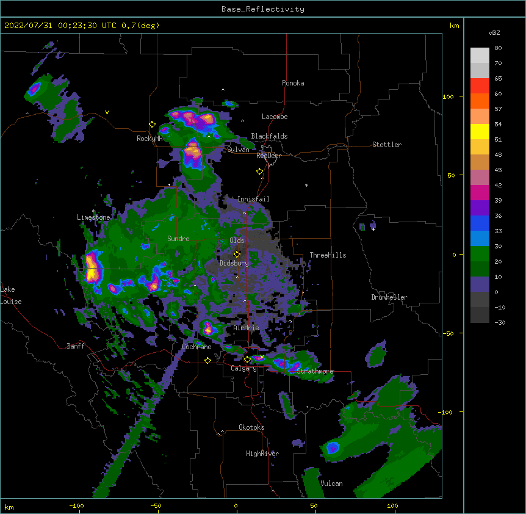Screen dimensions: 526x514
Task: Select the yellow diamond marker above Calgary label
Action: tap(247, 360)
